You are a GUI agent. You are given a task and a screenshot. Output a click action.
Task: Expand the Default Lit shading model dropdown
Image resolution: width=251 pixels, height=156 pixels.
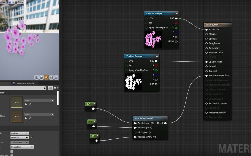[22, 147]
